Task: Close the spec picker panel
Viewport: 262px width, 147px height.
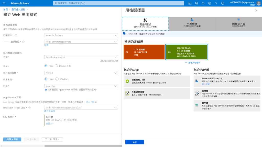Action: coord(256,10)
